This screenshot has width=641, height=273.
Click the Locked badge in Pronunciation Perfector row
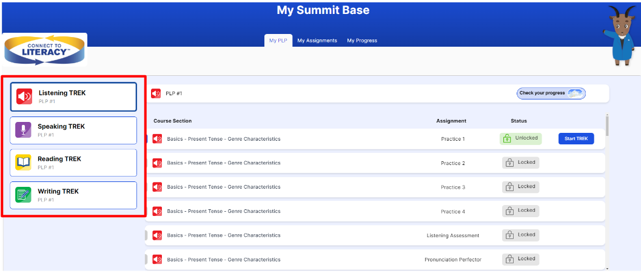pos(521,259)
